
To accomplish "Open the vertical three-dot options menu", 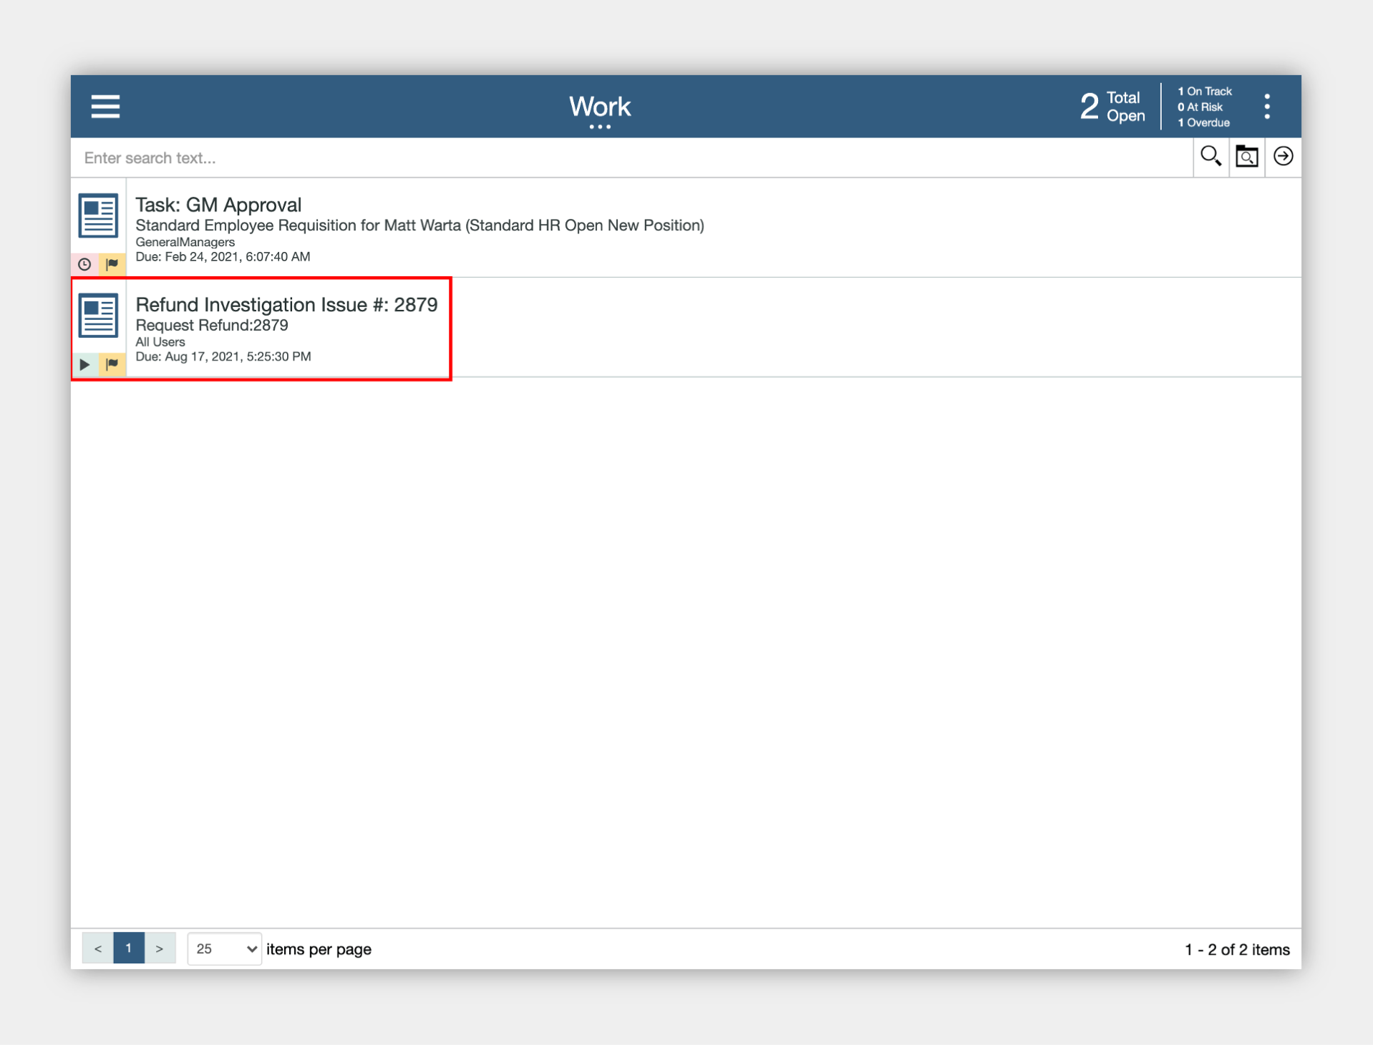I will [x=1267, y=107].
